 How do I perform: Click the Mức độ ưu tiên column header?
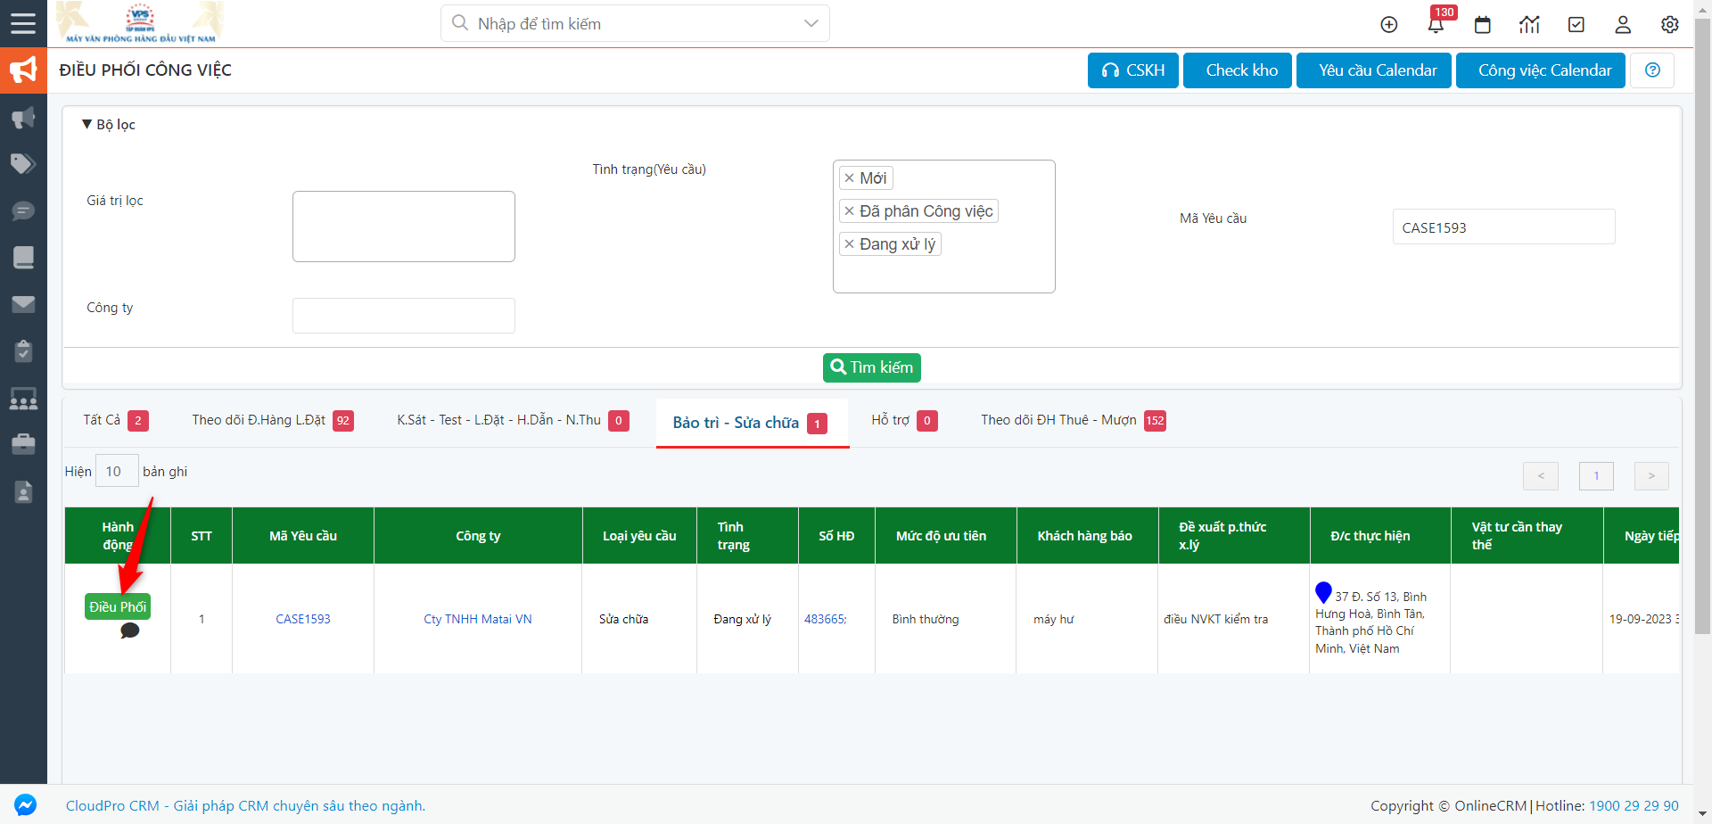[942, 536]
